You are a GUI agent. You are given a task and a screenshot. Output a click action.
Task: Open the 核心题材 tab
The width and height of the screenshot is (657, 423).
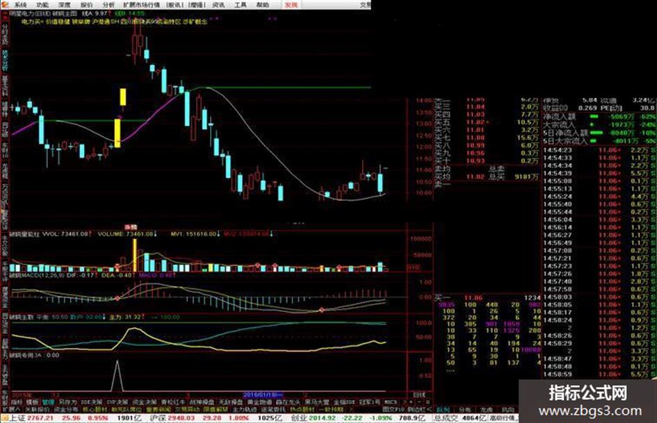(x=95, y=408)
